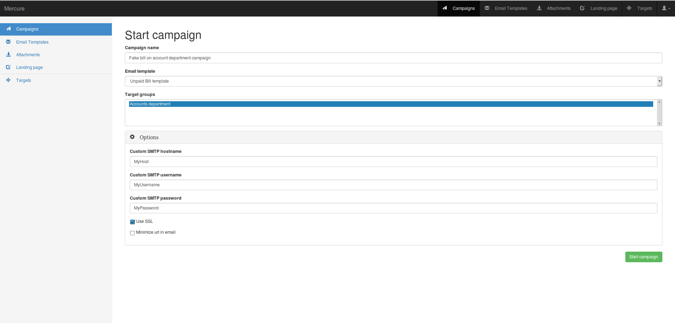Click the edit icon beside Landing page in sidebar
Image resolution: width=675 pixels, height=323 pixels.
(x=8, y=67)
